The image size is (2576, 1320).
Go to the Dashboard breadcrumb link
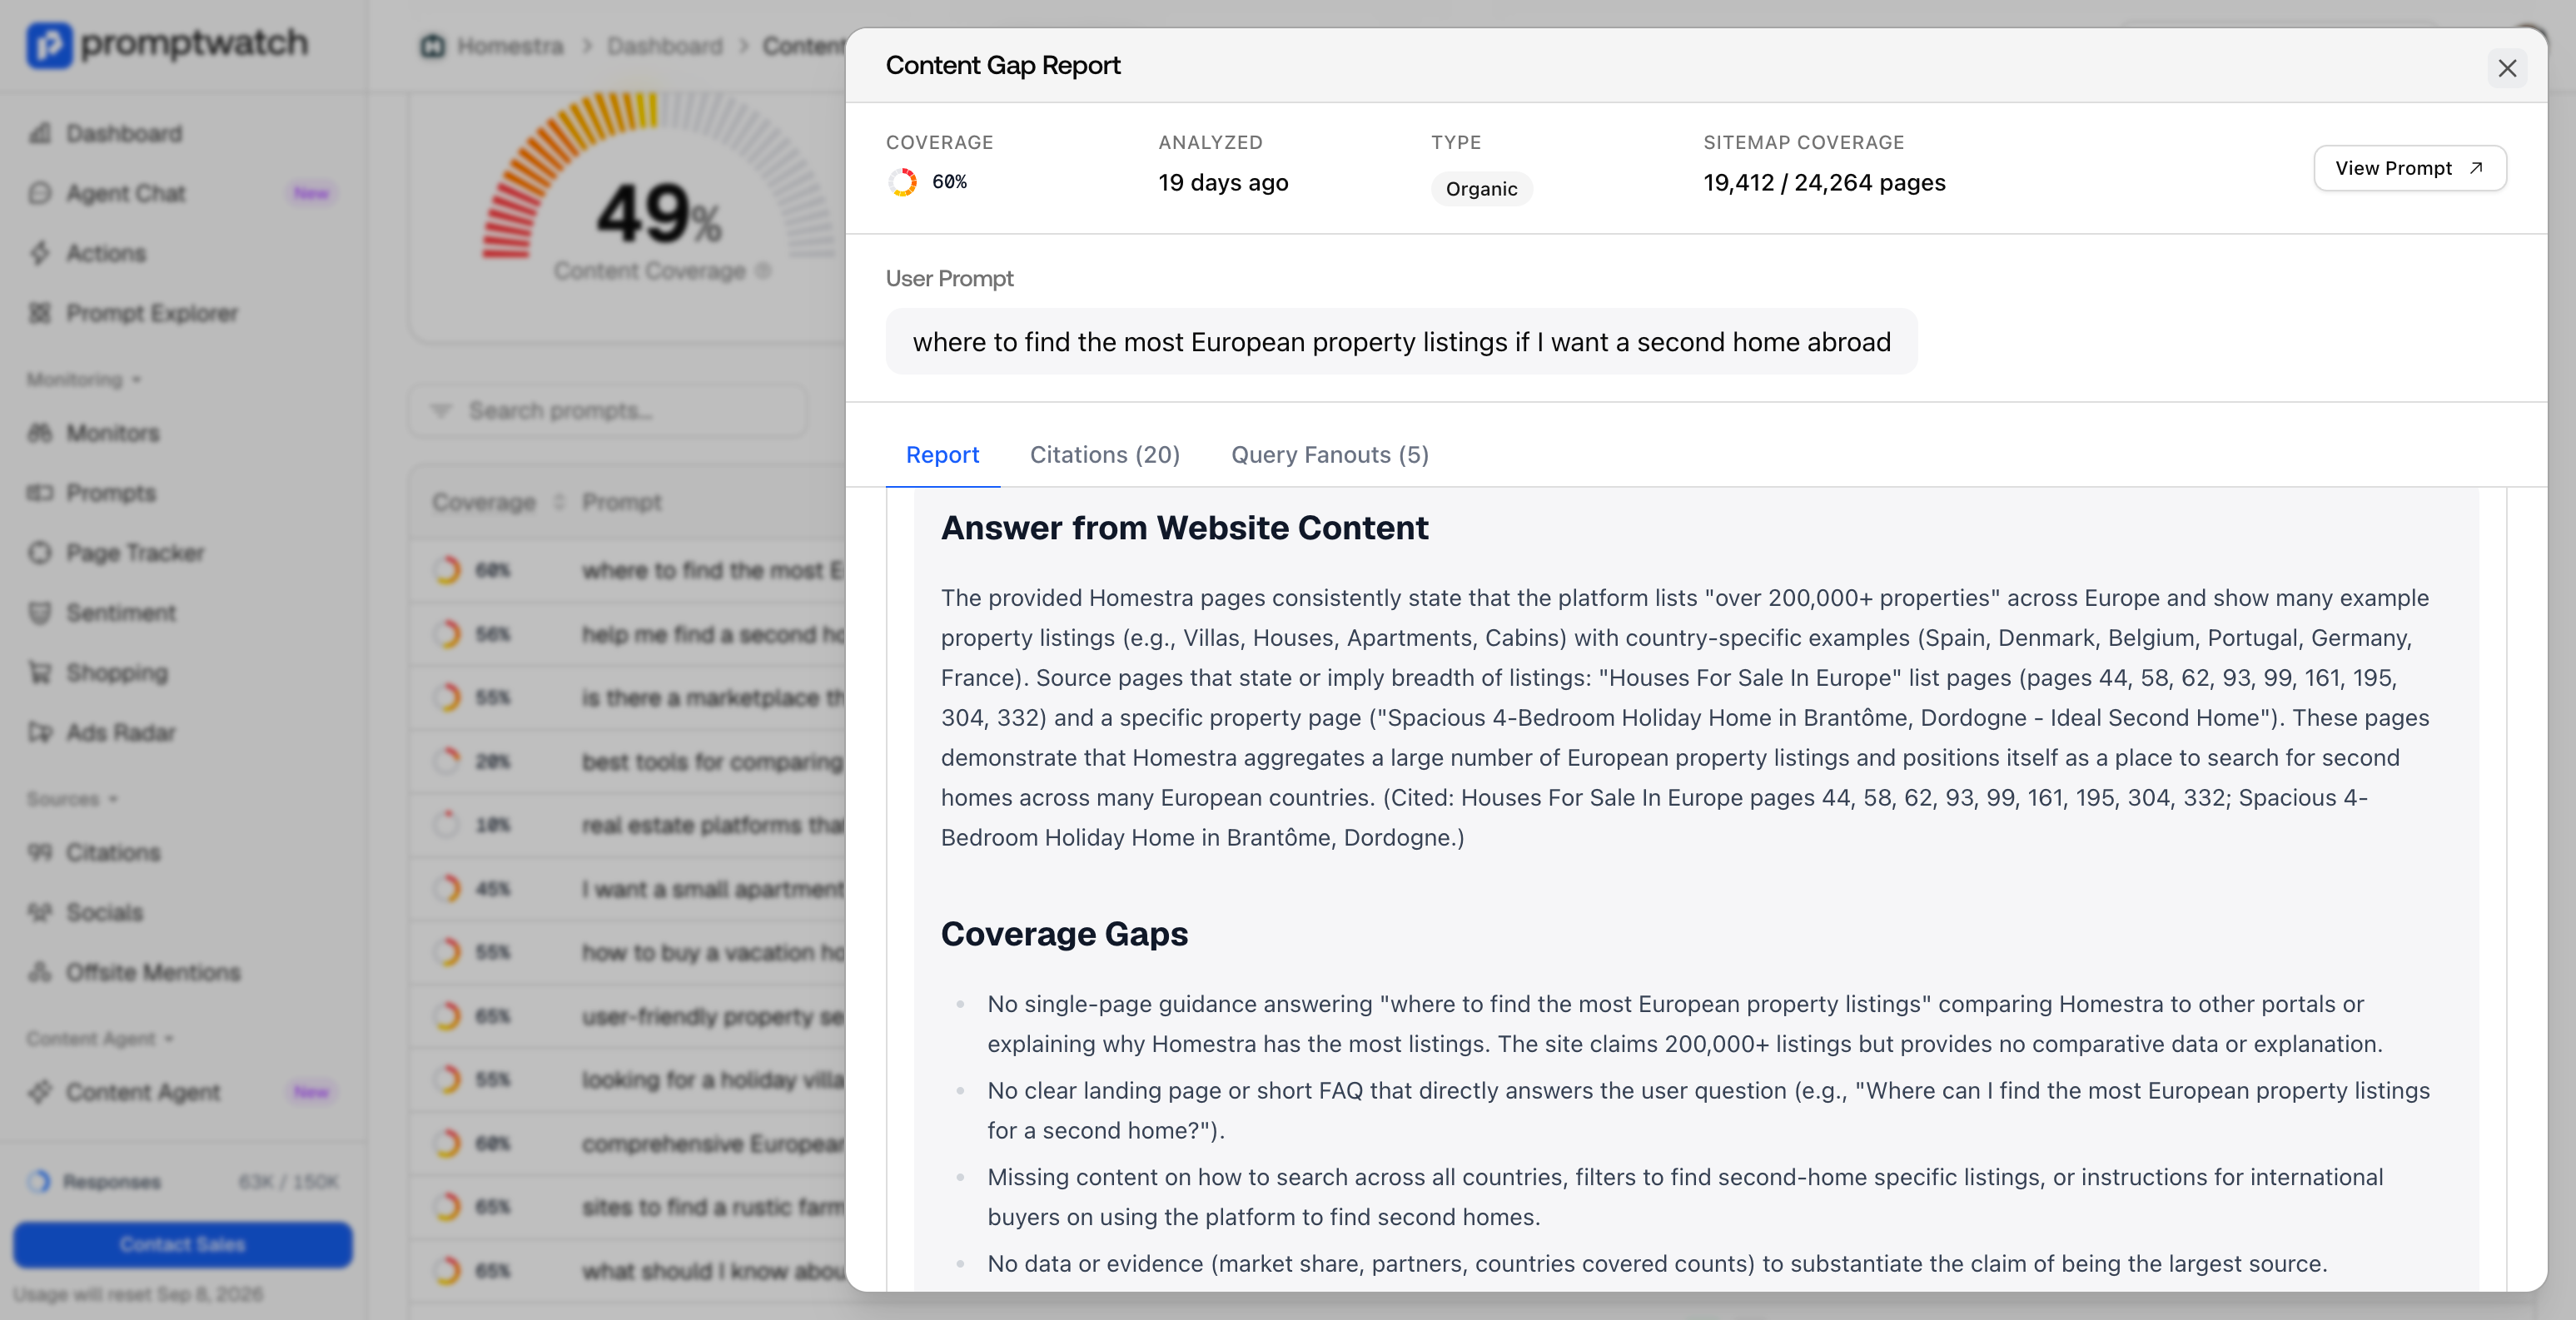click(664, 46)
